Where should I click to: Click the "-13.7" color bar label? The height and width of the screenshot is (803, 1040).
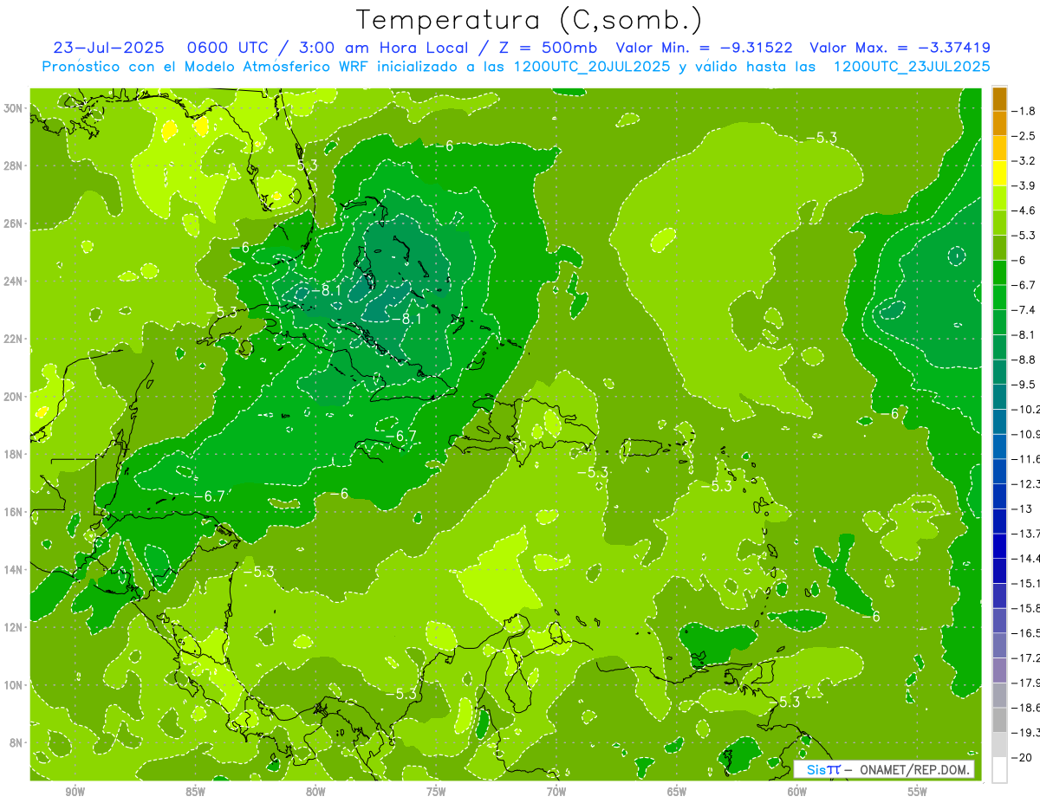click(x=1026, y=533)
